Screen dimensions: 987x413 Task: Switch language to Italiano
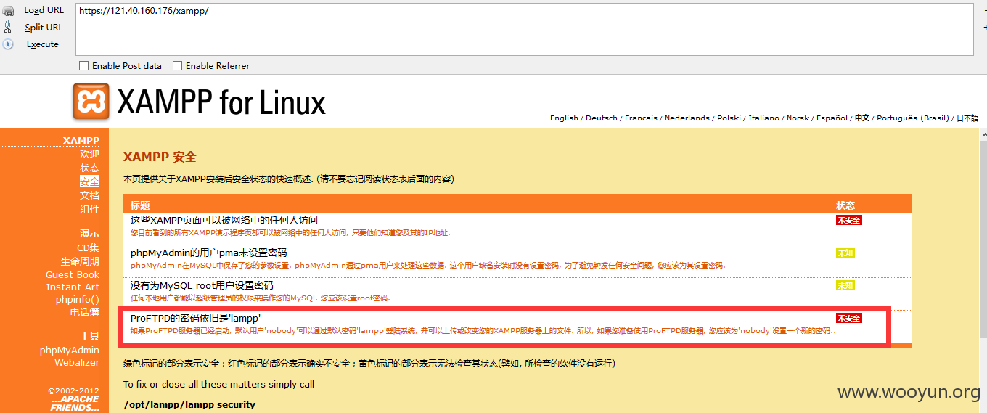tap(764, 118)
